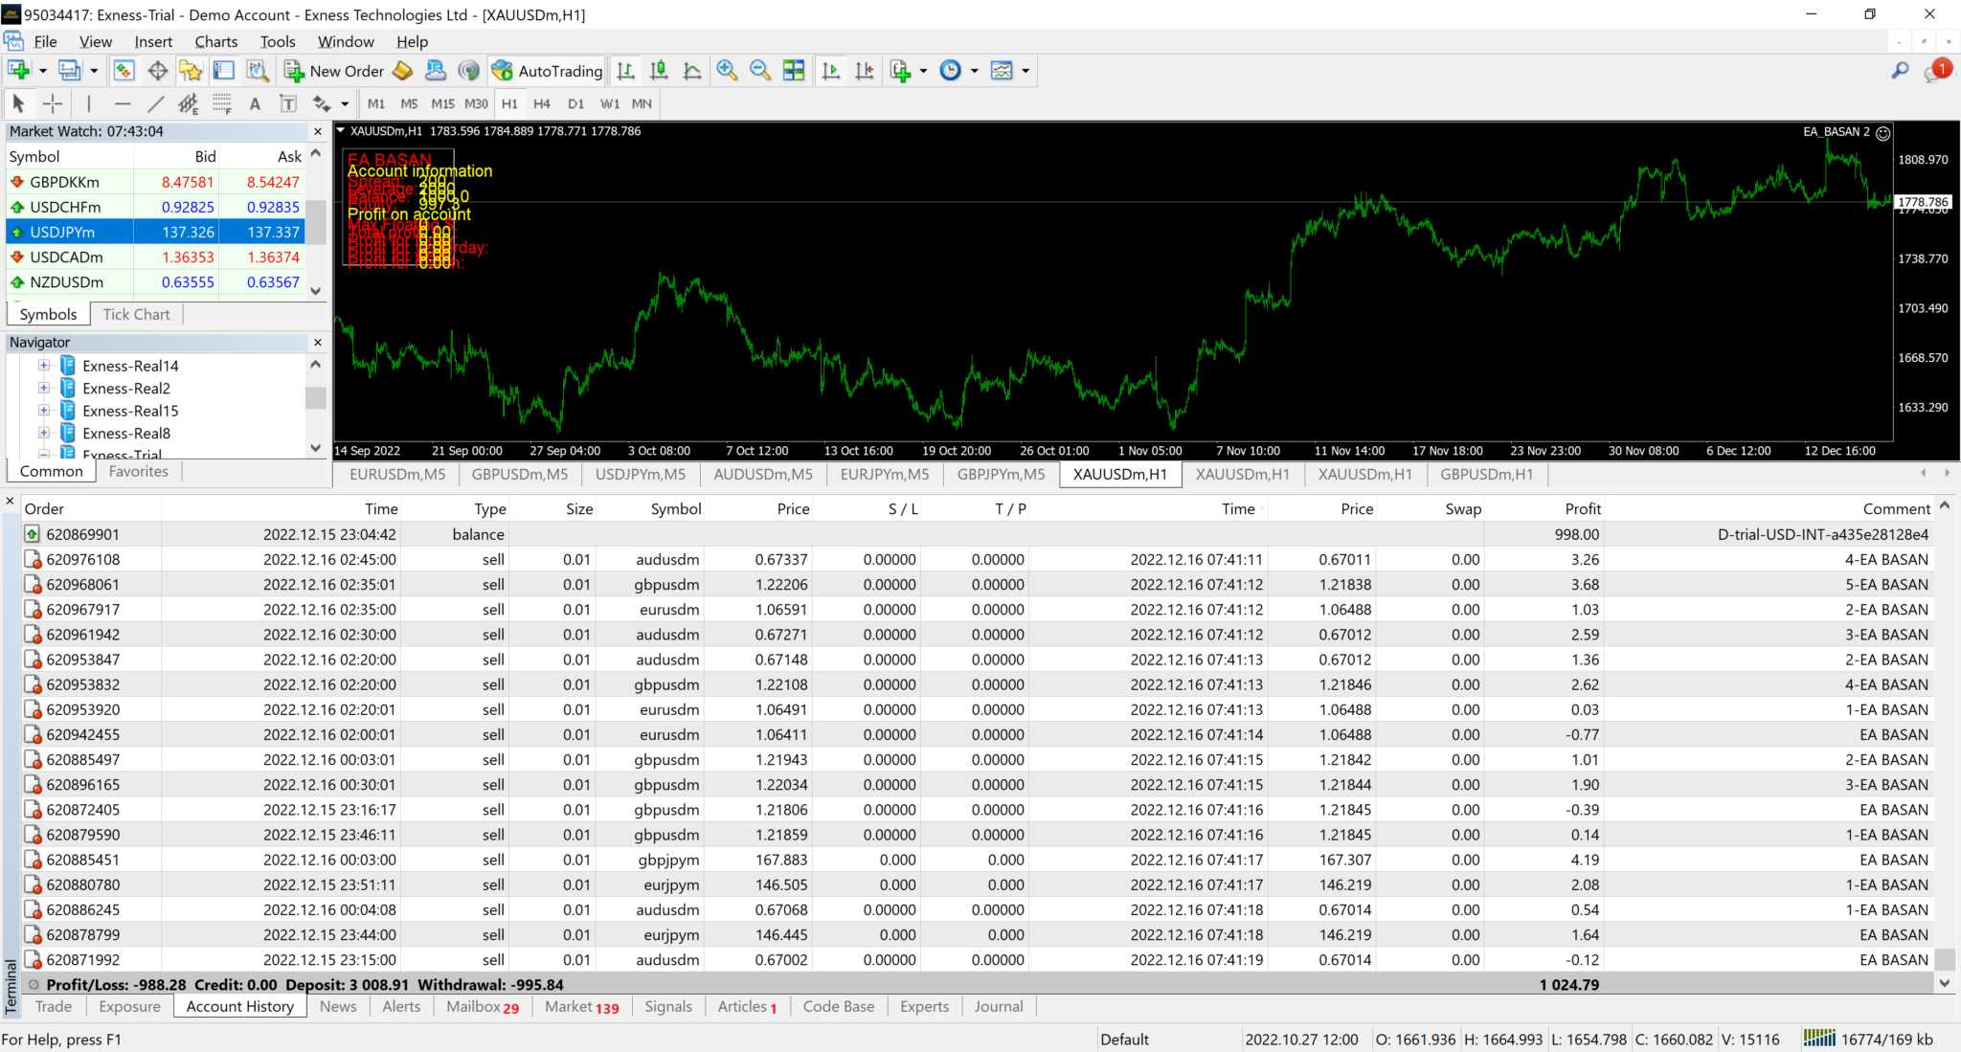This screenshot has width=1961, height=1052.
Task: Zoom in on the chart
Action: tap(727, 71)
